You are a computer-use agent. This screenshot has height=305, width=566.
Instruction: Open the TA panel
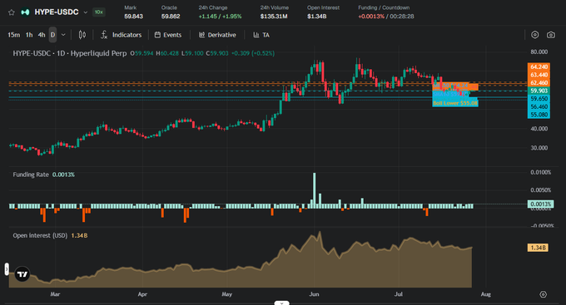(261, 35)
